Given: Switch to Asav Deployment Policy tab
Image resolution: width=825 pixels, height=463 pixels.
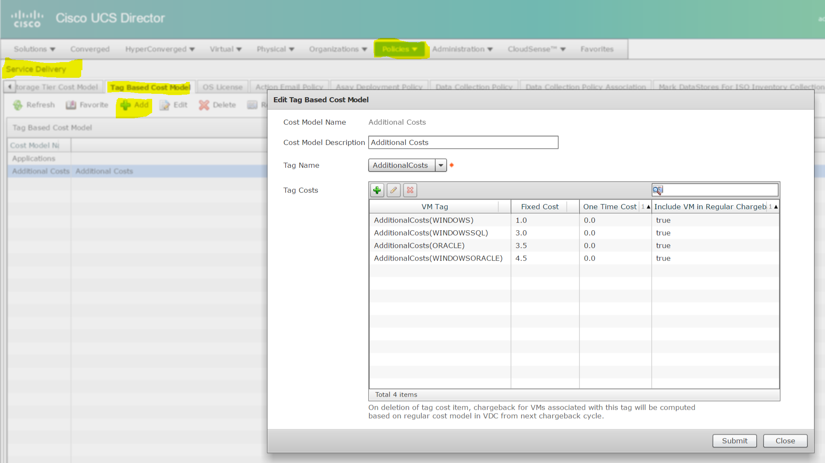Looking at the screenshot, I should point(379,87).
